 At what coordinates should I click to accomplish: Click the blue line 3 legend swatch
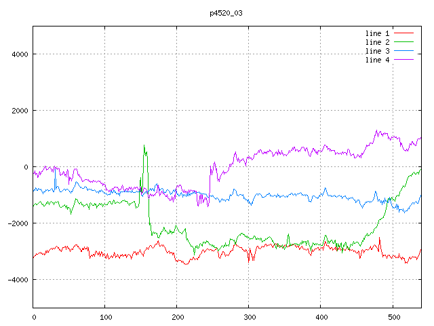tap(403, 51)
